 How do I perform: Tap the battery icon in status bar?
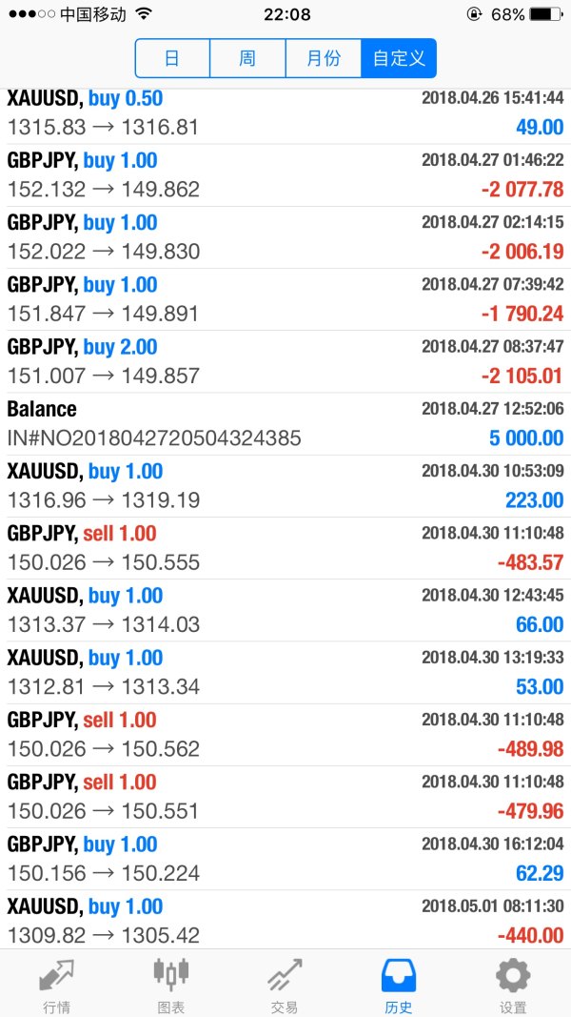tap(545, 14)
